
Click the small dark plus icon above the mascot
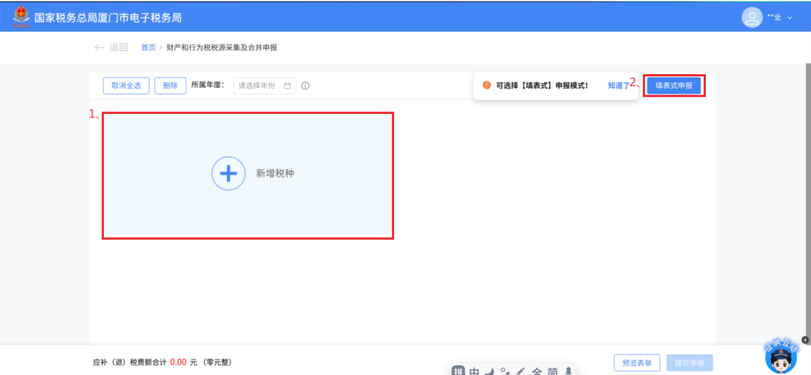coord(805,340)
